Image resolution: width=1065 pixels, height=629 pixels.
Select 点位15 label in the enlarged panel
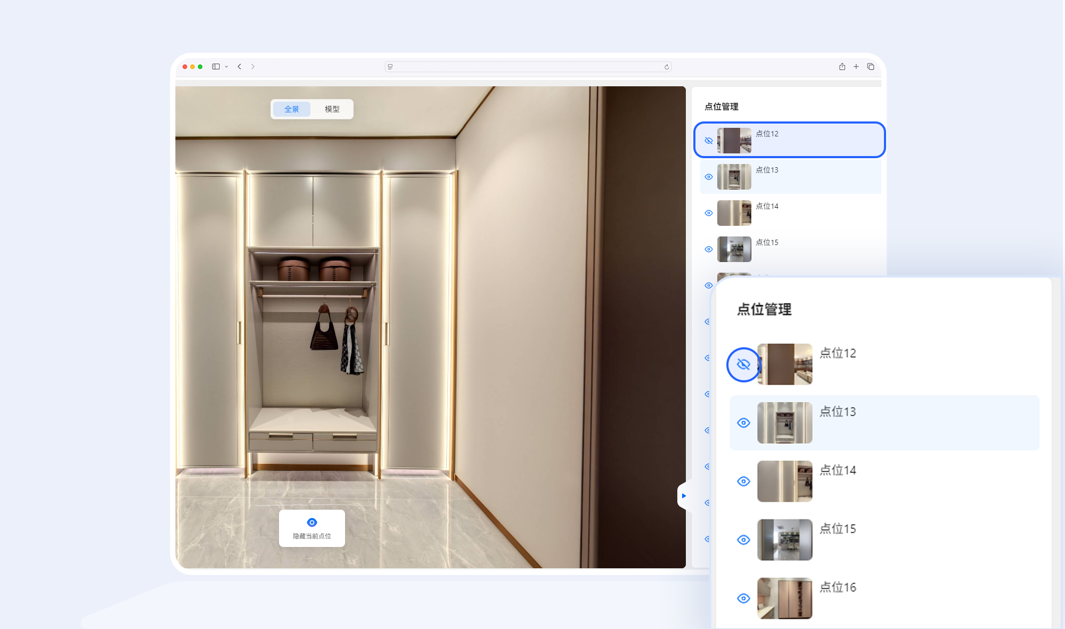pos(838,529)
